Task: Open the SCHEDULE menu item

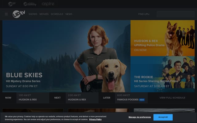Action: (x=57, y=14)
